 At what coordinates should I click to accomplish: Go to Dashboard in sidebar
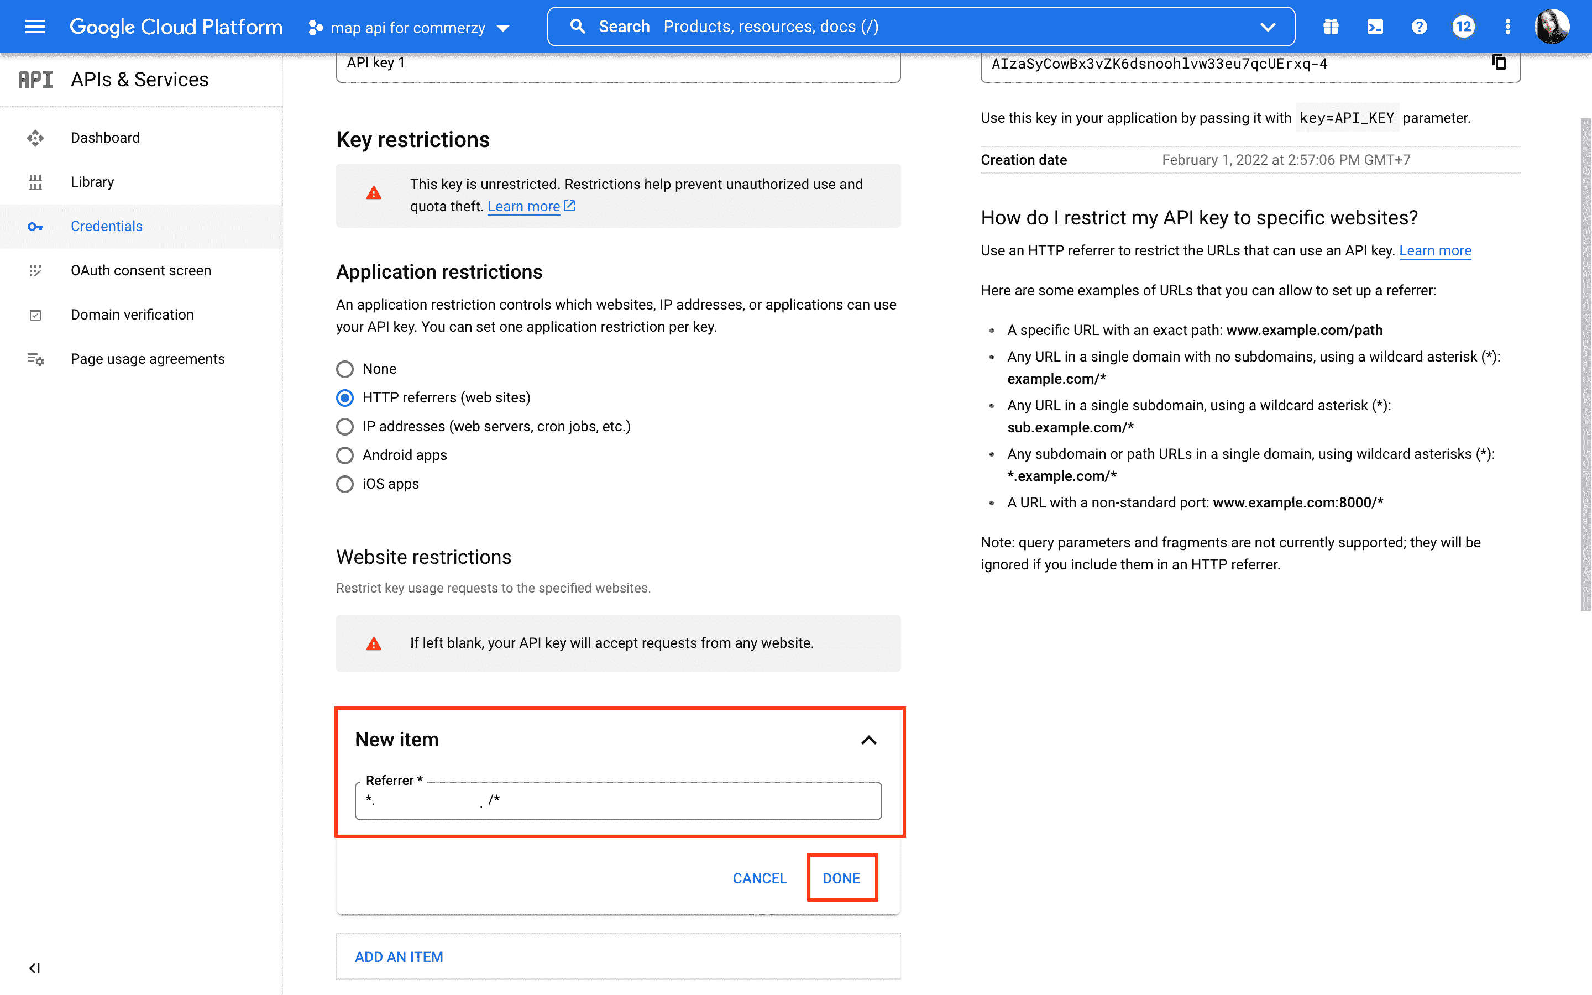coord(141,138)
